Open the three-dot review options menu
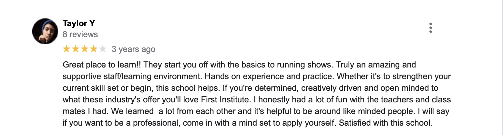Screen dimensions: 503x135 [x=430, y=28]
